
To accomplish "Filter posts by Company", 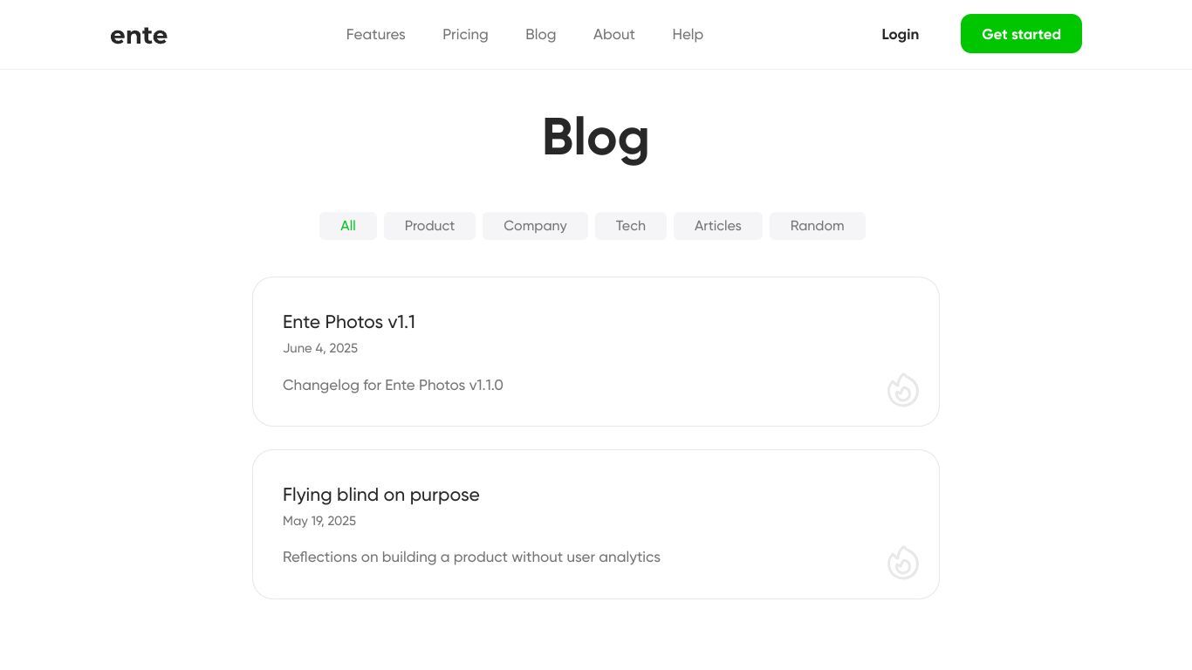I will tap(535, 226).
